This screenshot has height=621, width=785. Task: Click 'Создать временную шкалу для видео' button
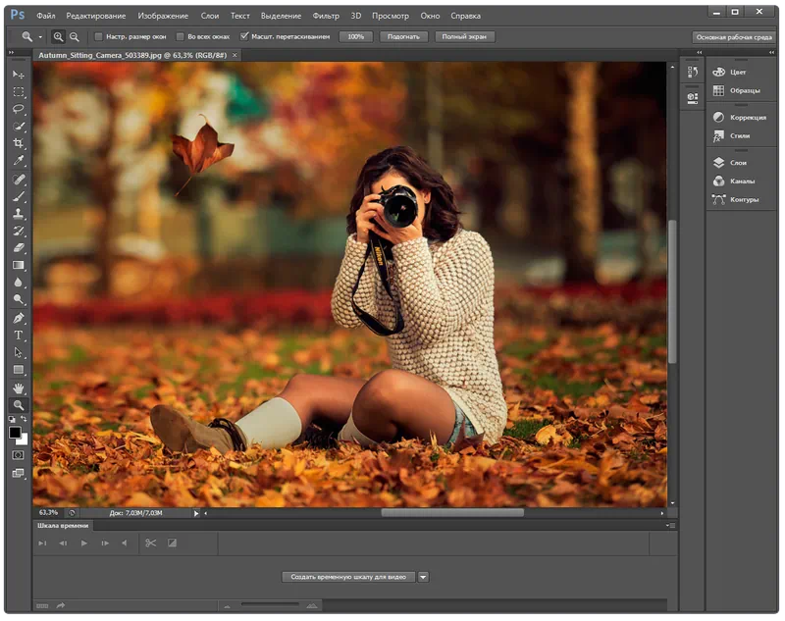348,577
